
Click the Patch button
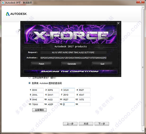[41, 64]
